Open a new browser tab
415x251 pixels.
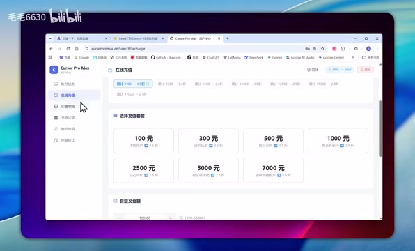point(228,38)
